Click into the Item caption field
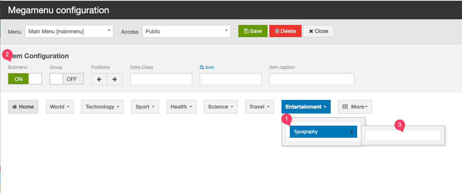This screenshot has height=193, width=462. pos(311,79)
